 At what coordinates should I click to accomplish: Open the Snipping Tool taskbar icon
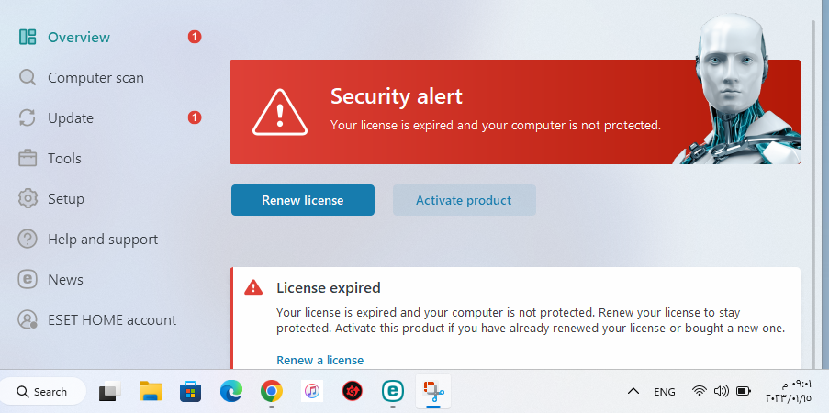[433, 392]
